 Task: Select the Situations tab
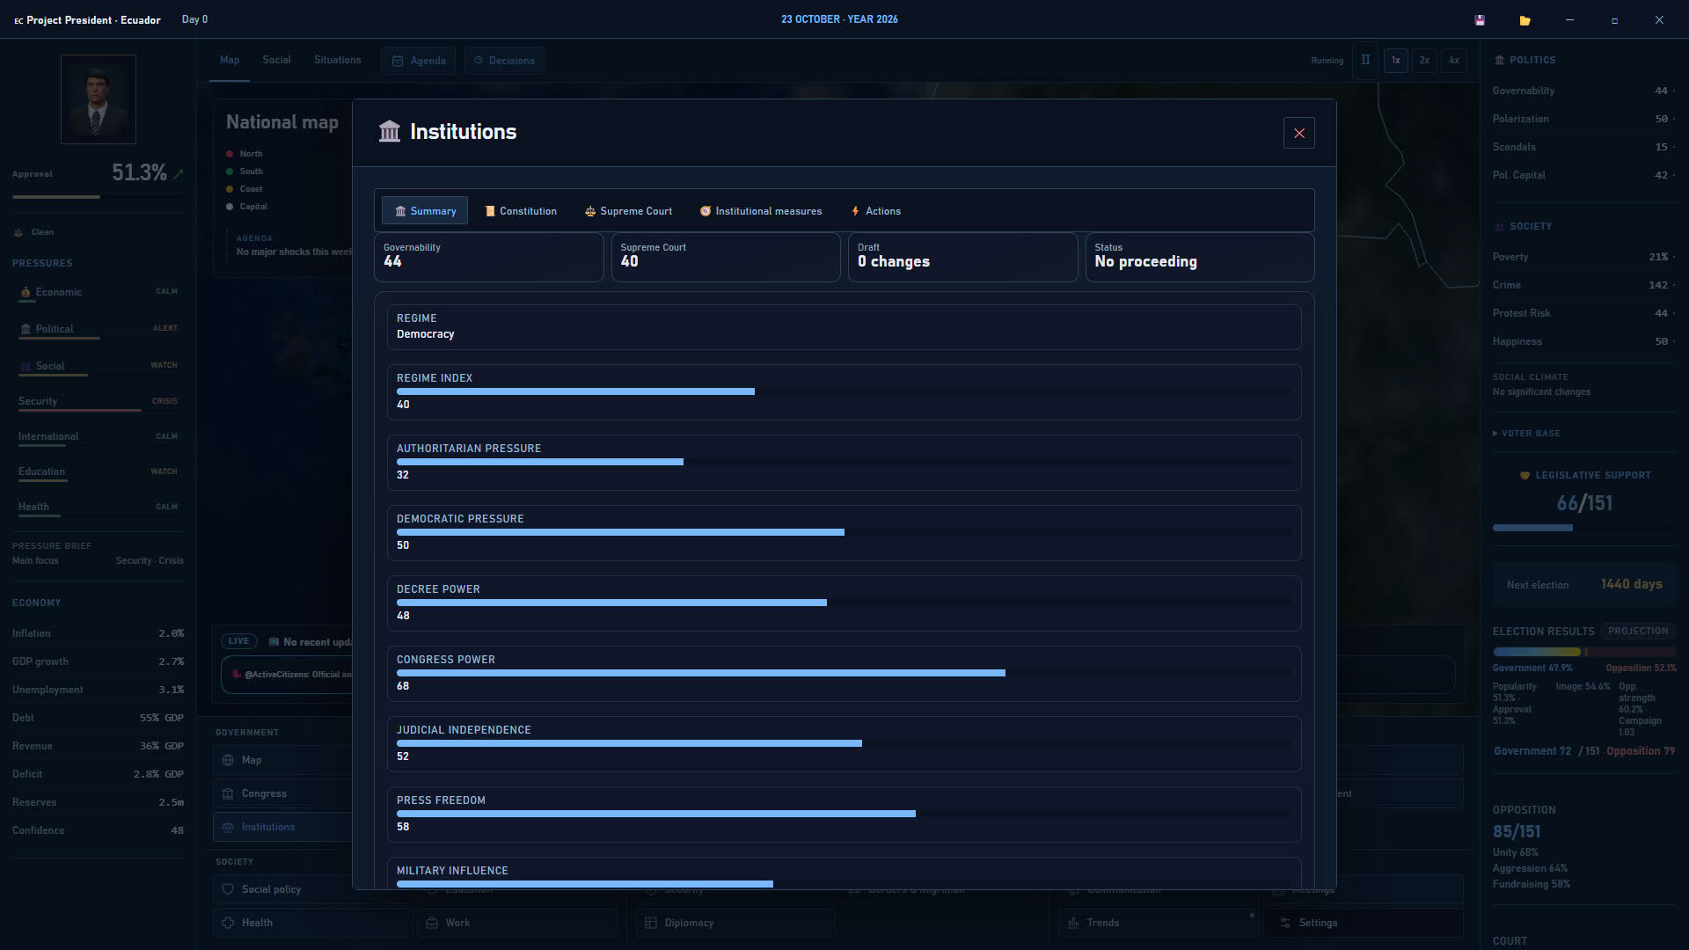(337, 60)
